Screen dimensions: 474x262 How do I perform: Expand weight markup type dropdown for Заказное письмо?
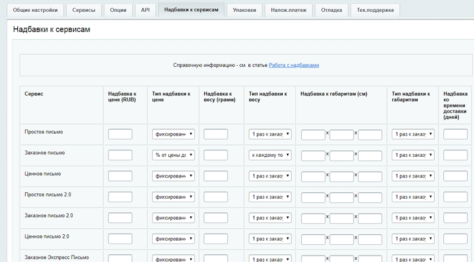tap(270, 155)
